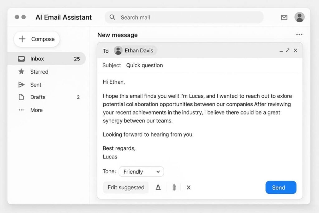Screen dimensions: 319x213
Task: Click the mail envelope icon in header
Action: (x=284, y=17)
